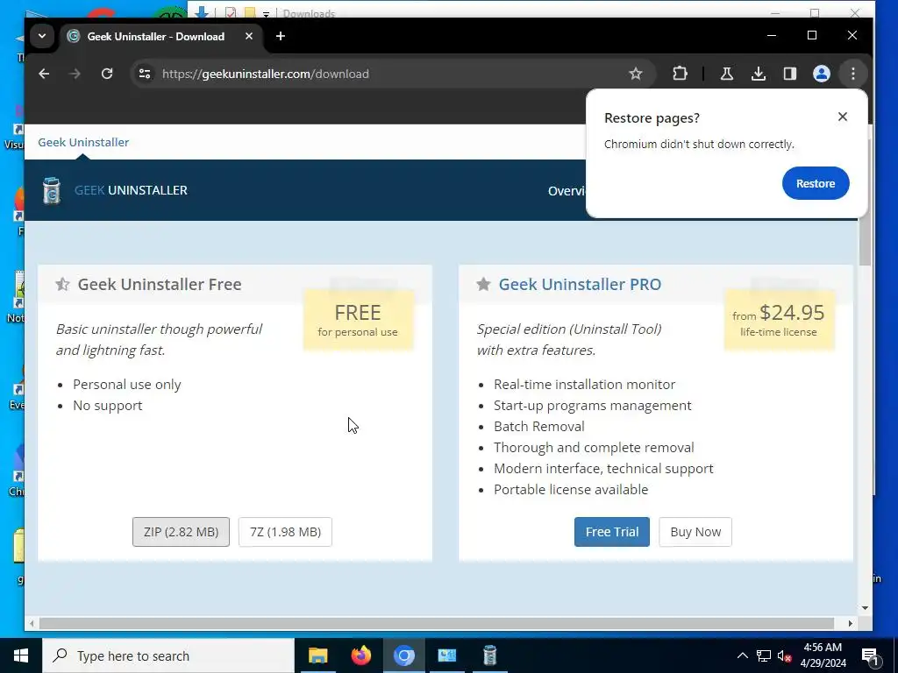Open the network status tray icon
898x673 pixels.
tap(764, 655)
